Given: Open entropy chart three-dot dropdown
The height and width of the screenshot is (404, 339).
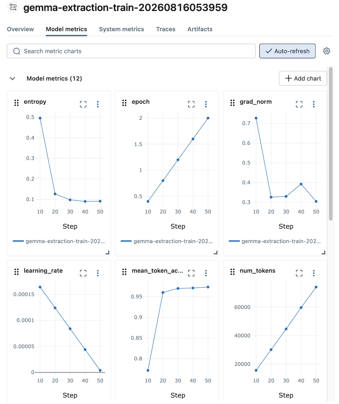Looking at the screenshot, I should (98, 104).
